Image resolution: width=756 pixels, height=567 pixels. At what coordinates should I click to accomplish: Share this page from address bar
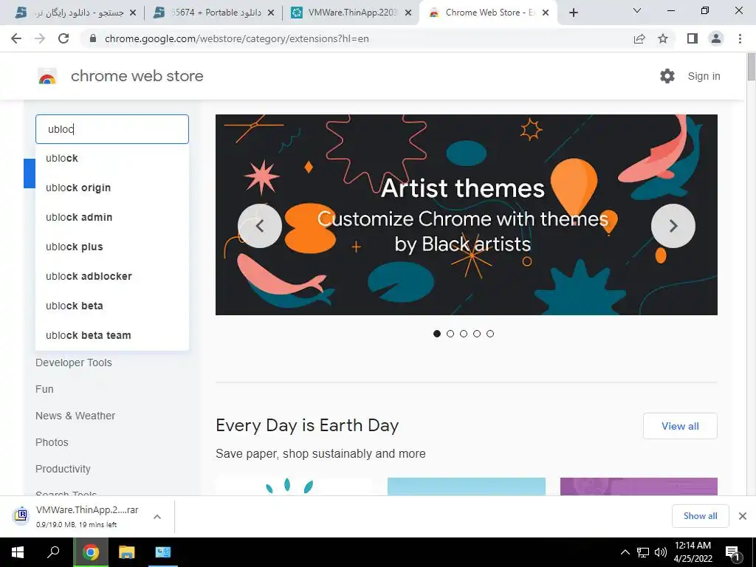pos(639,38)
